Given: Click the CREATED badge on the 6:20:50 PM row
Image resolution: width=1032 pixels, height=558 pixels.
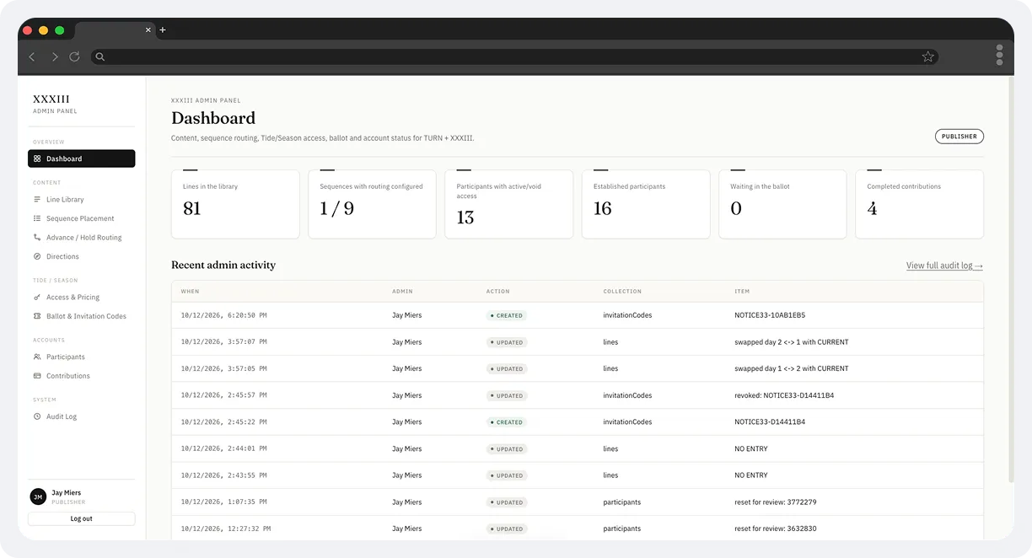Looking at the screenshot, I should pyautogui.click(x=506, y=315).
